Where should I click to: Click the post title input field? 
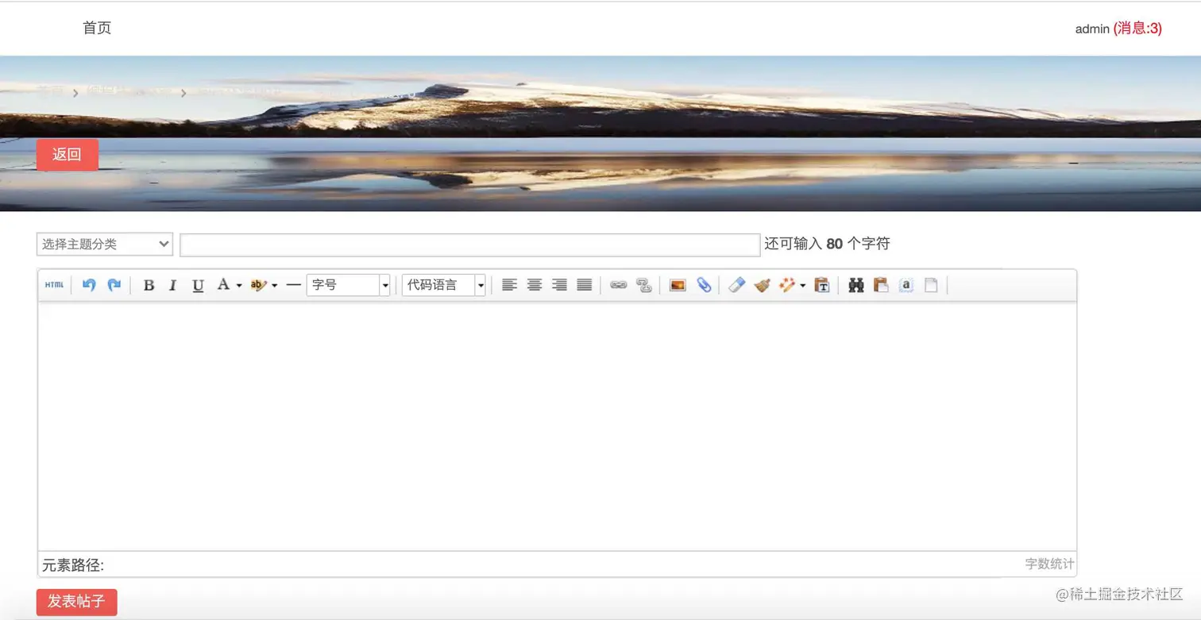469,244
